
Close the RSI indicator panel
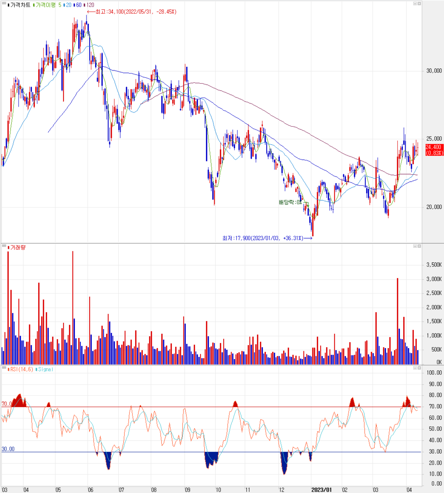(x=419, y=368)
